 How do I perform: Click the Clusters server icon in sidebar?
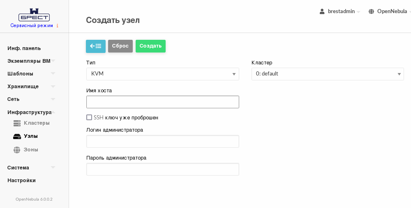pyautogui.click(x=17, y=123)
